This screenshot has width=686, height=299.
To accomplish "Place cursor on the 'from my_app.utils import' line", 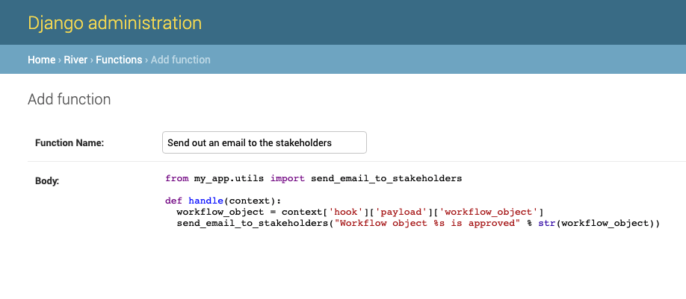I will tap(314, 178).
